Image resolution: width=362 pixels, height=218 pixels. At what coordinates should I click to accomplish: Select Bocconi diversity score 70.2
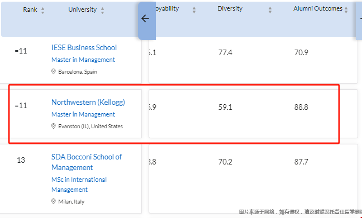[225, 162]
